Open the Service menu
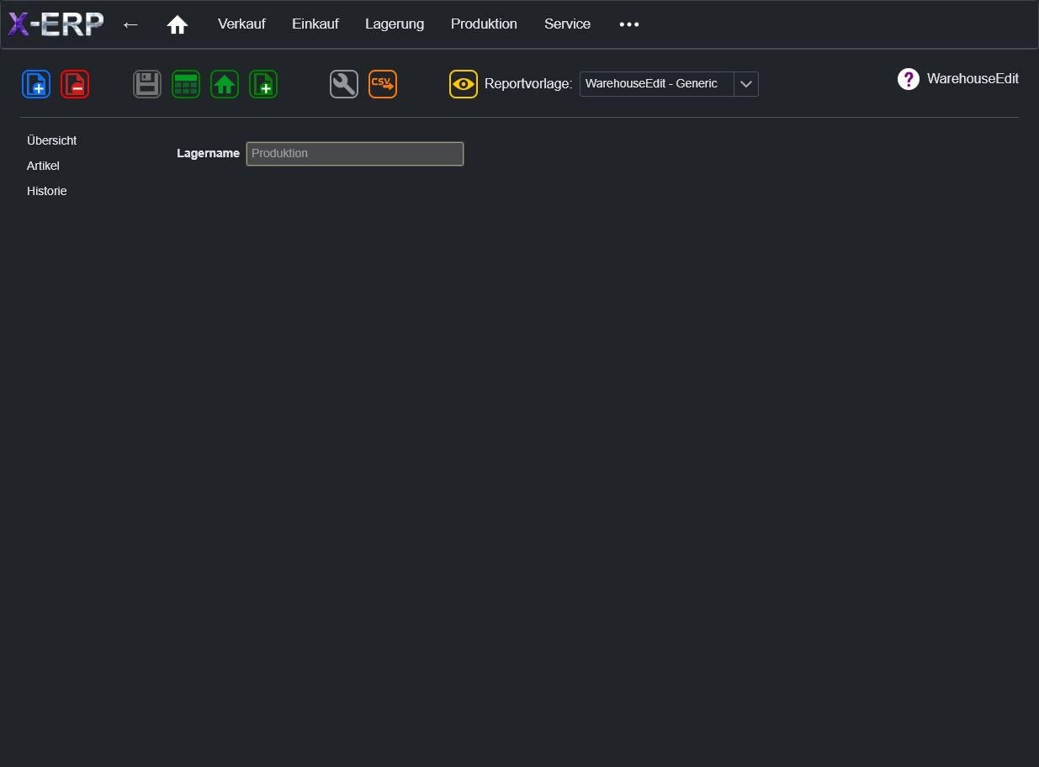 [x=567, y=24]
